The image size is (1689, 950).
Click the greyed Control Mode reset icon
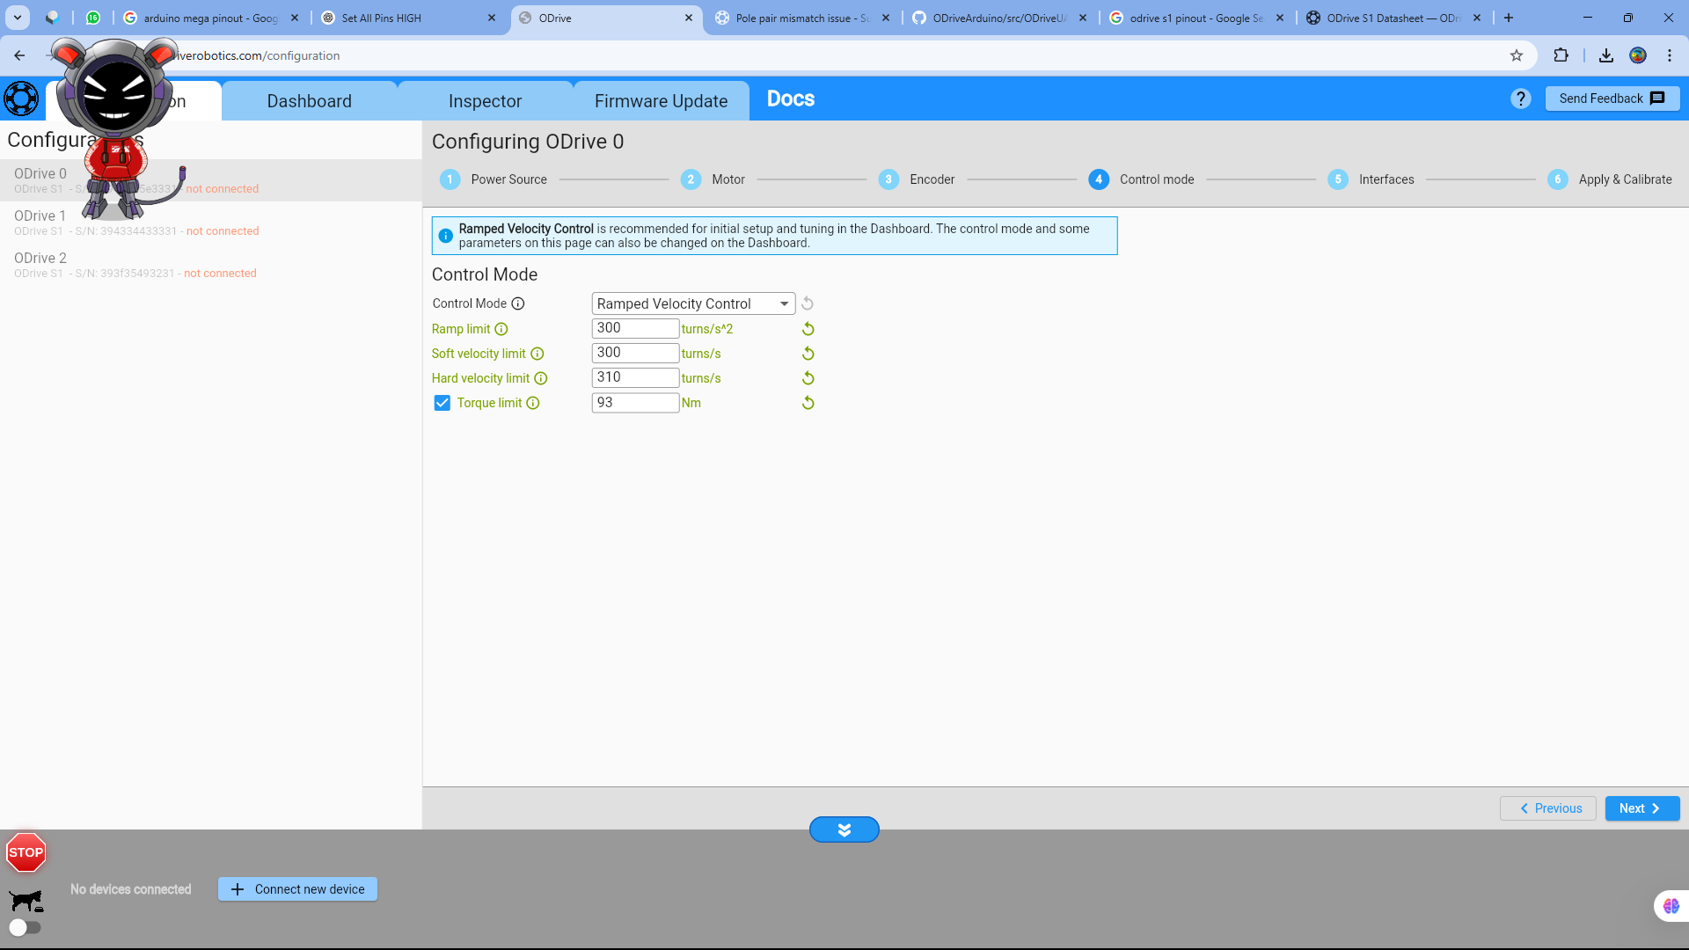808,303
